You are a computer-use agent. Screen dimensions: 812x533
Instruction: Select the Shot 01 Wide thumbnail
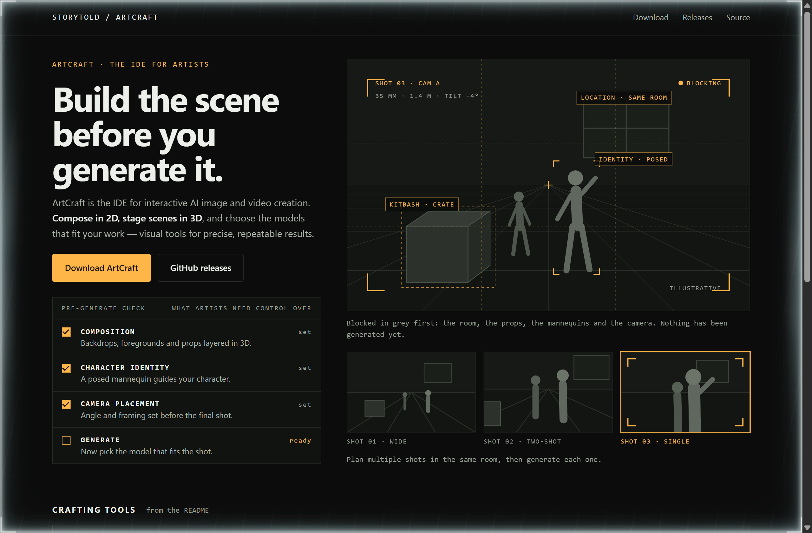point(411,392)
